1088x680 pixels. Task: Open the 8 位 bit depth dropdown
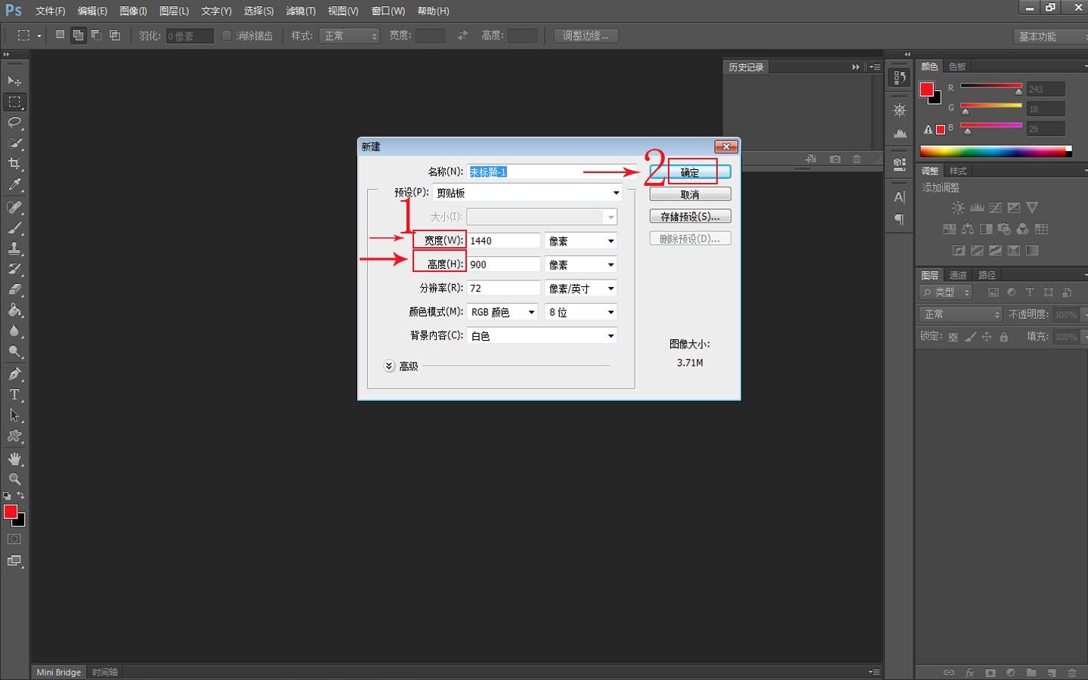click(581, 312)
